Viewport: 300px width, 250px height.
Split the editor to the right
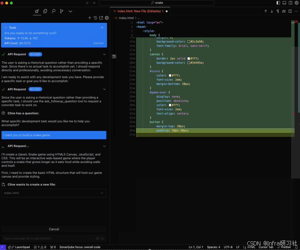click(x=290, y=11)
